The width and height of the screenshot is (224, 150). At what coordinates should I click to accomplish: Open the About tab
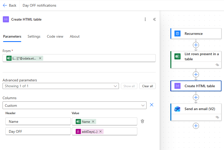click(75, 37)
